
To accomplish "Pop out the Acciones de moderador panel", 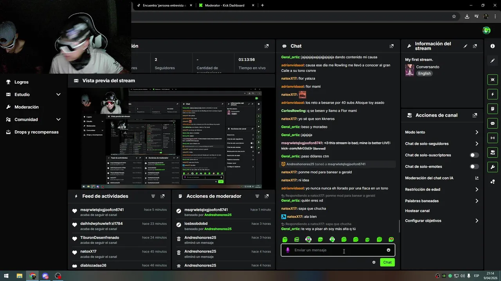I will coord(267,196).
